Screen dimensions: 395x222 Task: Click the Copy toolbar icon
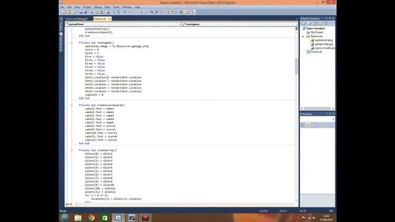click(x=96, y=12)
